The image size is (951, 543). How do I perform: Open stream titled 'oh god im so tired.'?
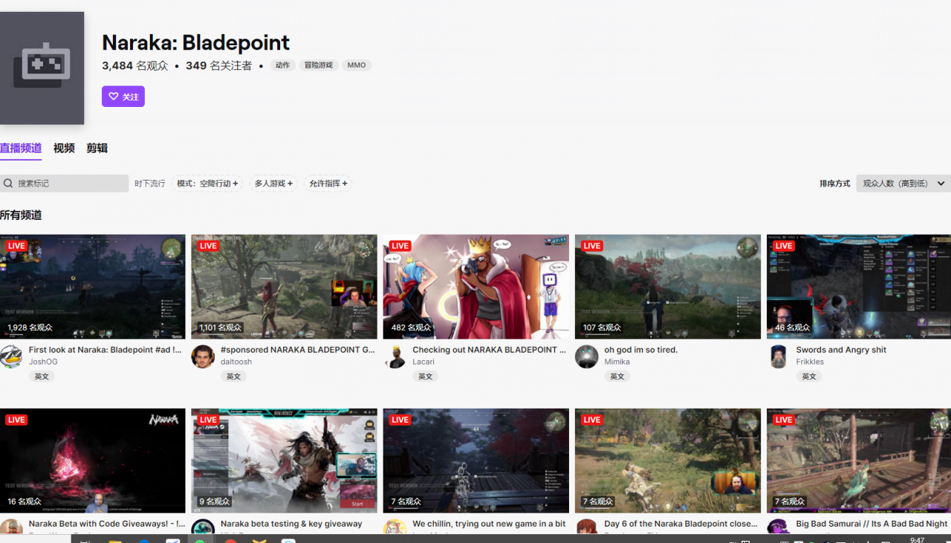click(640, 350)
